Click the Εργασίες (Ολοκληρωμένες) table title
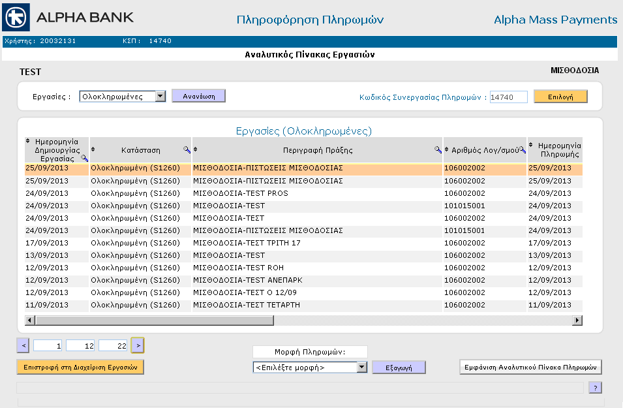This screenshot has width=623, height=408. [x=304, y=131]
